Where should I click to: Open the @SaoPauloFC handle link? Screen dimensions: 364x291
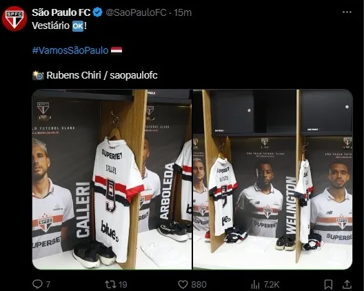click(x=136, y=12)
